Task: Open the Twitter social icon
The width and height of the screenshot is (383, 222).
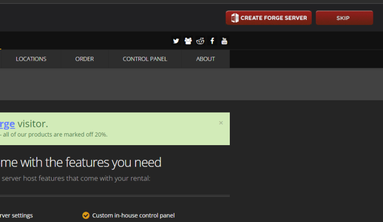Action: pyautogui.click(x=176, y=41)
